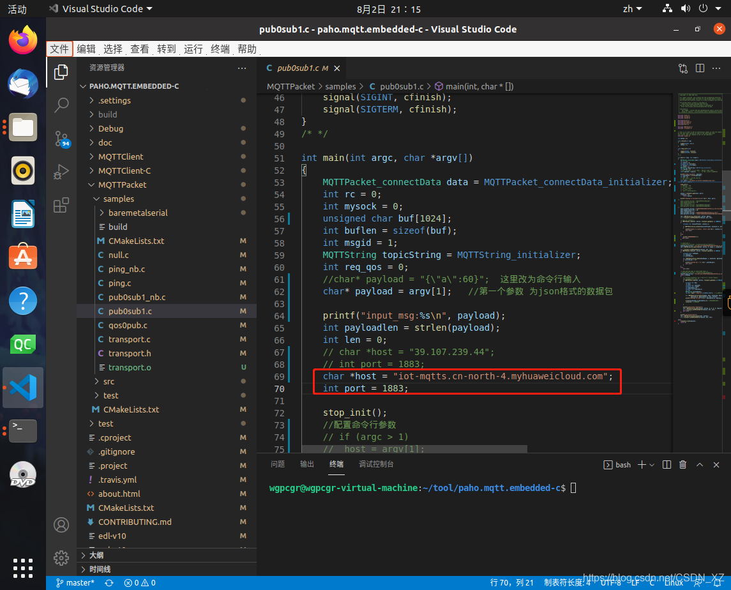The width and height of the screenshot is (731, 590).
Task: Close the terminal panel
Action: coord(716,465)
